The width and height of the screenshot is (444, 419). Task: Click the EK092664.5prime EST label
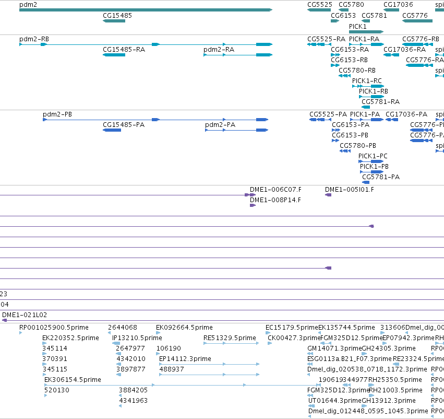184,328
